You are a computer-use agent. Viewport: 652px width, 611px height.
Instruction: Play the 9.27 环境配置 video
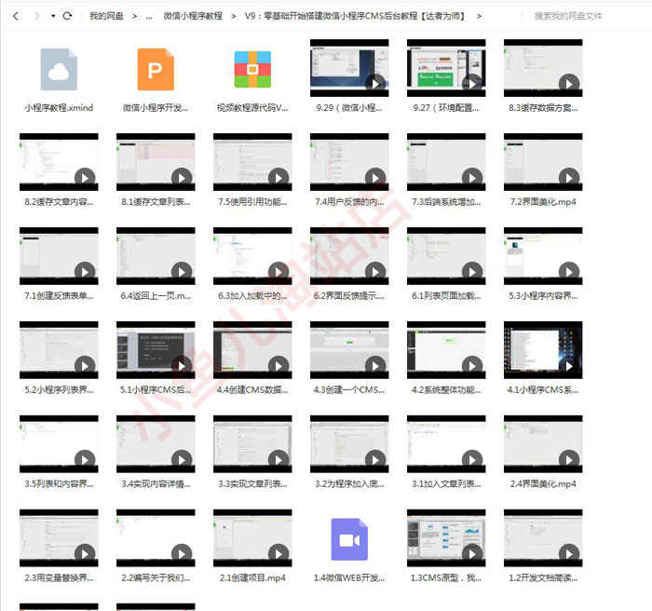(x=472, y=84)
